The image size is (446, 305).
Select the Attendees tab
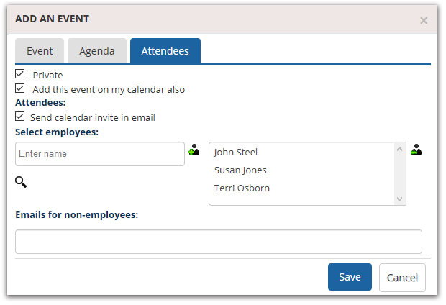tap(165, 51)
